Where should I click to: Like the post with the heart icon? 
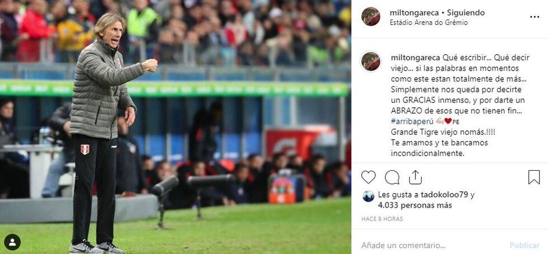(368, 177)
